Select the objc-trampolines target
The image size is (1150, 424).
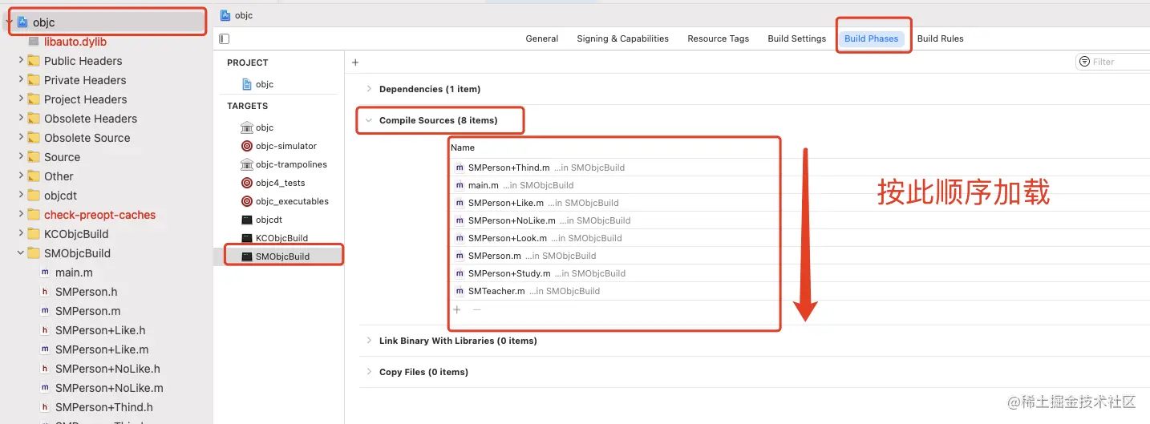(291, 164)
